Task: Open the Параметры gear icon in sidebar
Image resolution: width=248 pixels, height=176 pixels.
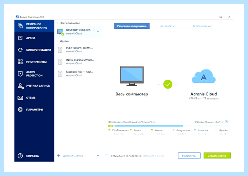Action: [x=20, y=109]
